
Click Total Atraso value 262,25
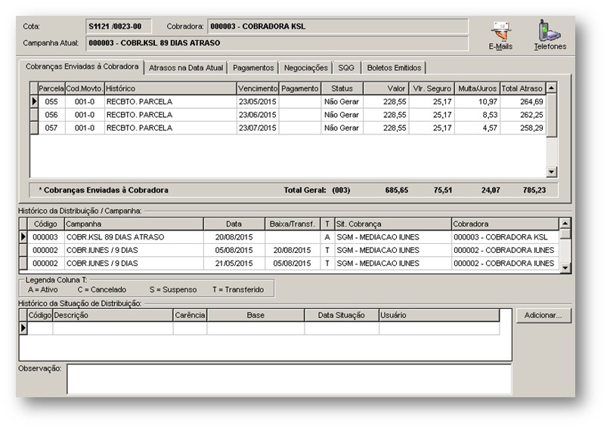click(x=523, y=115)
